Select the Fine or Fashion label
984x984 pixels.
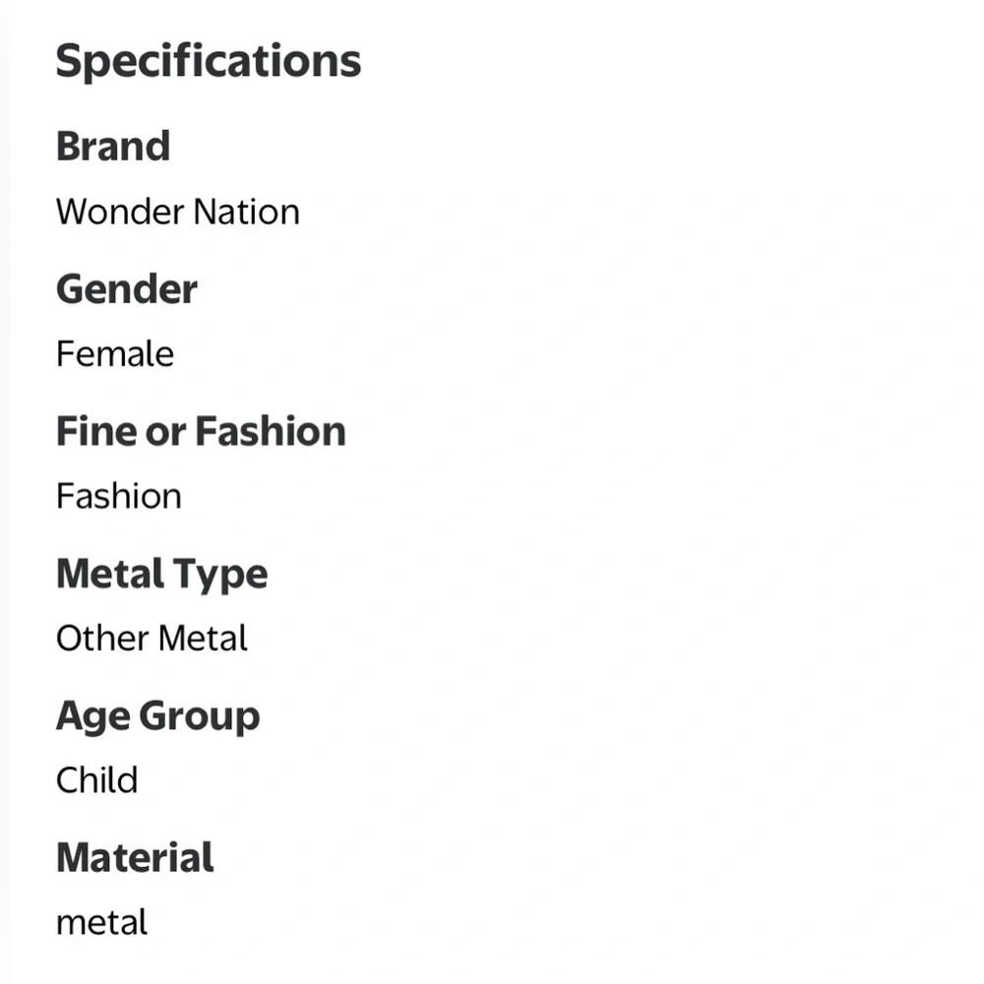tap(201, 431)
